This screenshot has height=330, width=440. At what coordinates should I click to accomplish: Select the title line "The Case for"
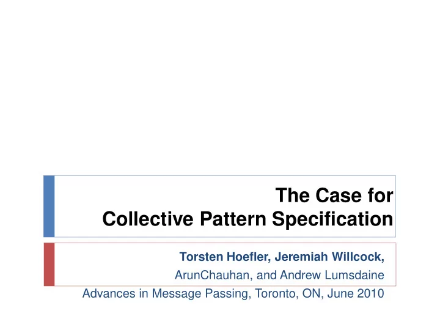tap(334, 195)
